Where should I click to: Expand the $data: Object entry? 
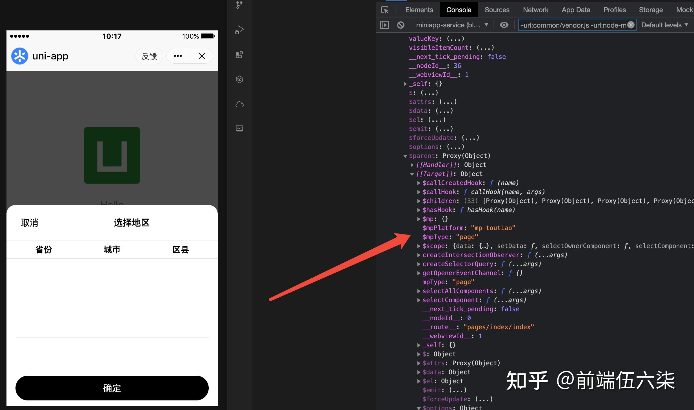[x=419, y=372]
